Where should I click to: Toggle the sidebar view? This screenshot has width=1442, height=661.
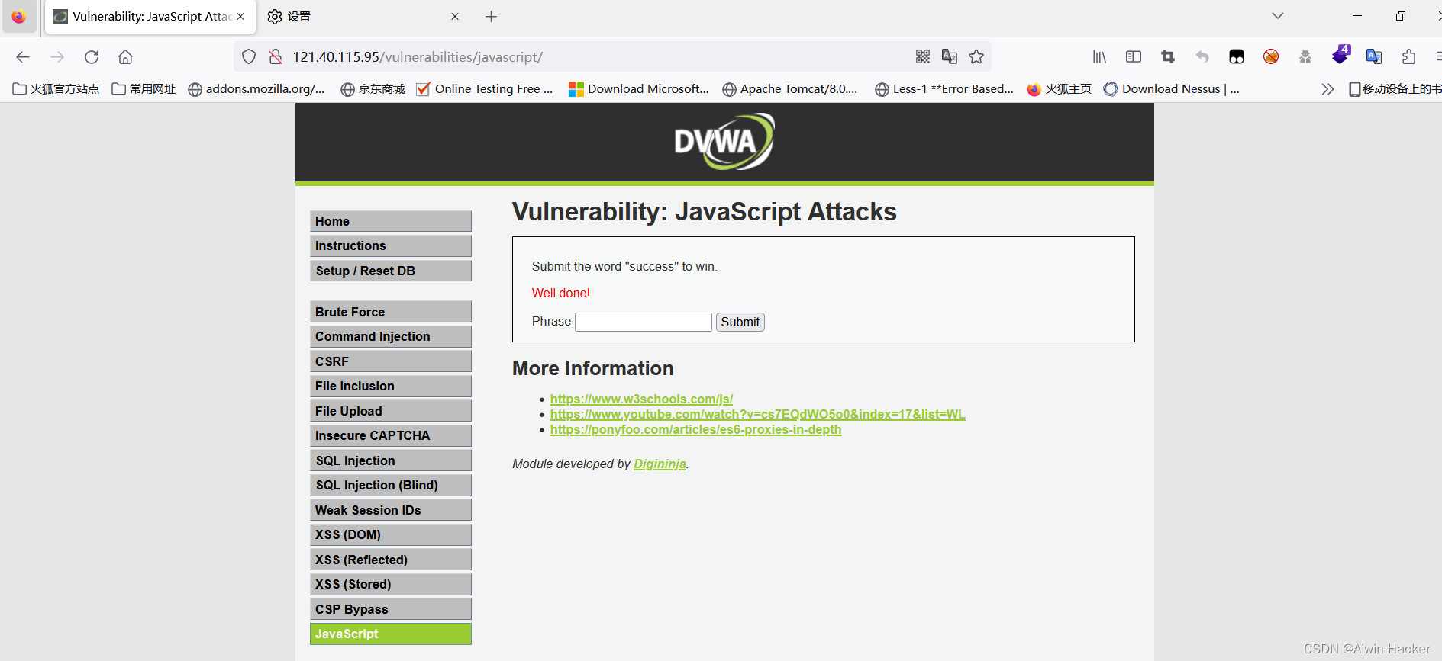[x=1134, y=56]
